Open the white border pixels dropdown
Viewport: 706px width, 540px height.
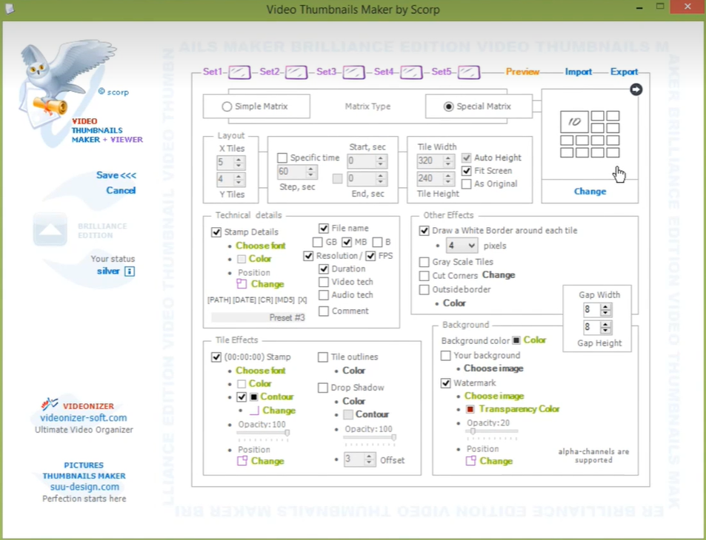pyautogui.click(x=462, y=246)
